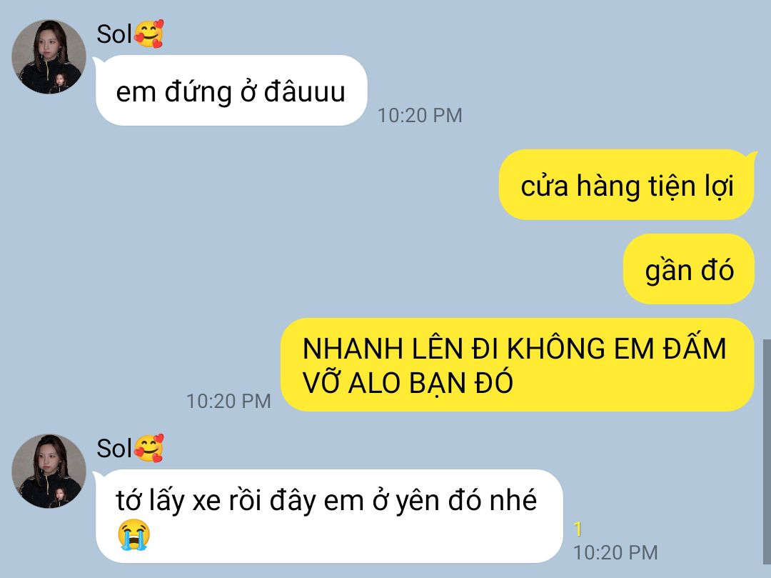
Task: Tap the 10:20 PM timestamp under the unread count
Action: tap(615, 552)
